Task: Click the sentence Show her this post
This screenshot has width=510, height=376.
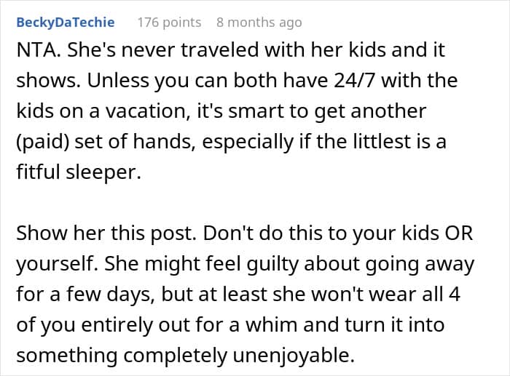Action: pyautogui.click(x=106, y=233)
